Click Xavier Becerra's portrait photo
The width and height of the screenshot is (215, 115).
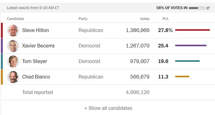tap(13, 46)
